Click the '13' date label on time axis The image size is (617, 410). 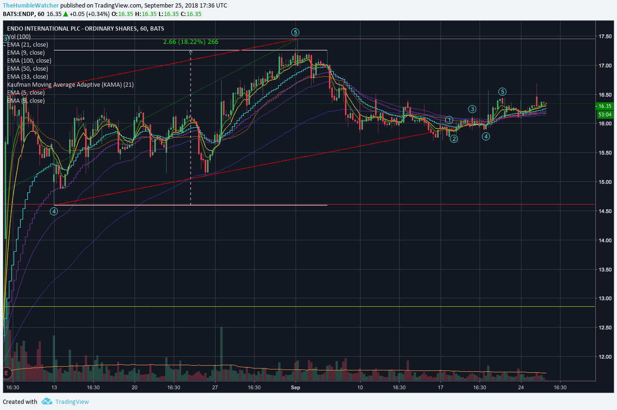point(54,387)
